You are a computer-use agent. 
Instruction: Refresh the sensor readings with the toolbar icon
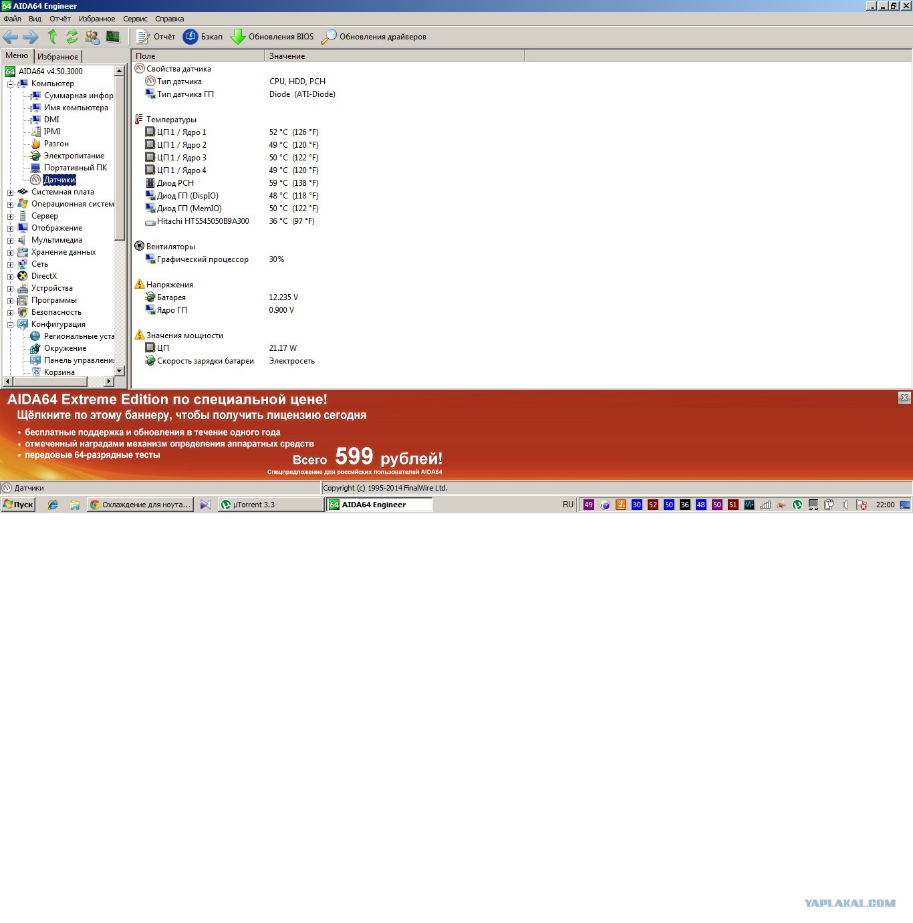[72, 37]
